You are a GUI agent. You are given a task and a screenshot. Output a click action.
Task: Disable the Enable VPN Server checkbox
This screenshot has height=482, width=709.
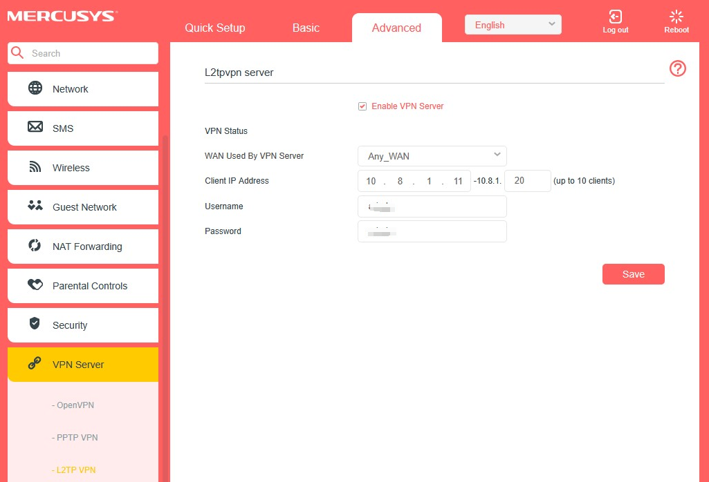click(362, 106)
